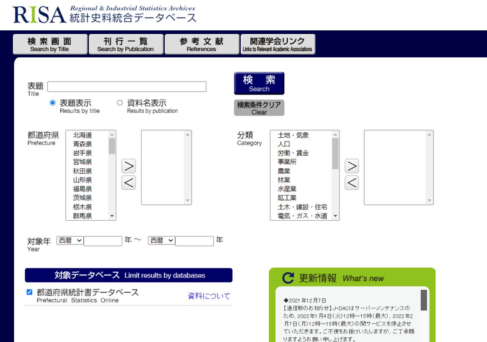
Task: Click the 検索 Search button
Action: pos(259,83)
